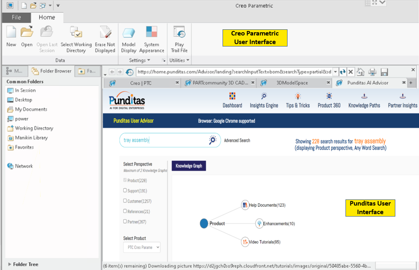
Task: Open the Windows switcher dropdown arrow
Action: coord(50,6)
